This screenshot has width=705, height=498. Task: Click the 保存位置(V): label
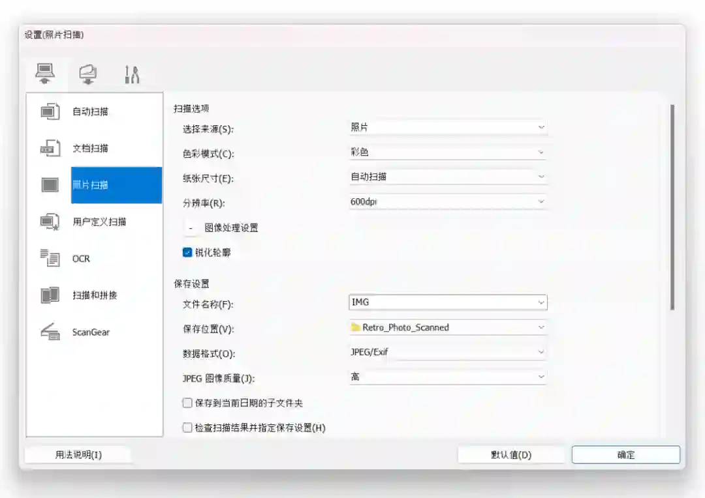[x=208, y=329]
